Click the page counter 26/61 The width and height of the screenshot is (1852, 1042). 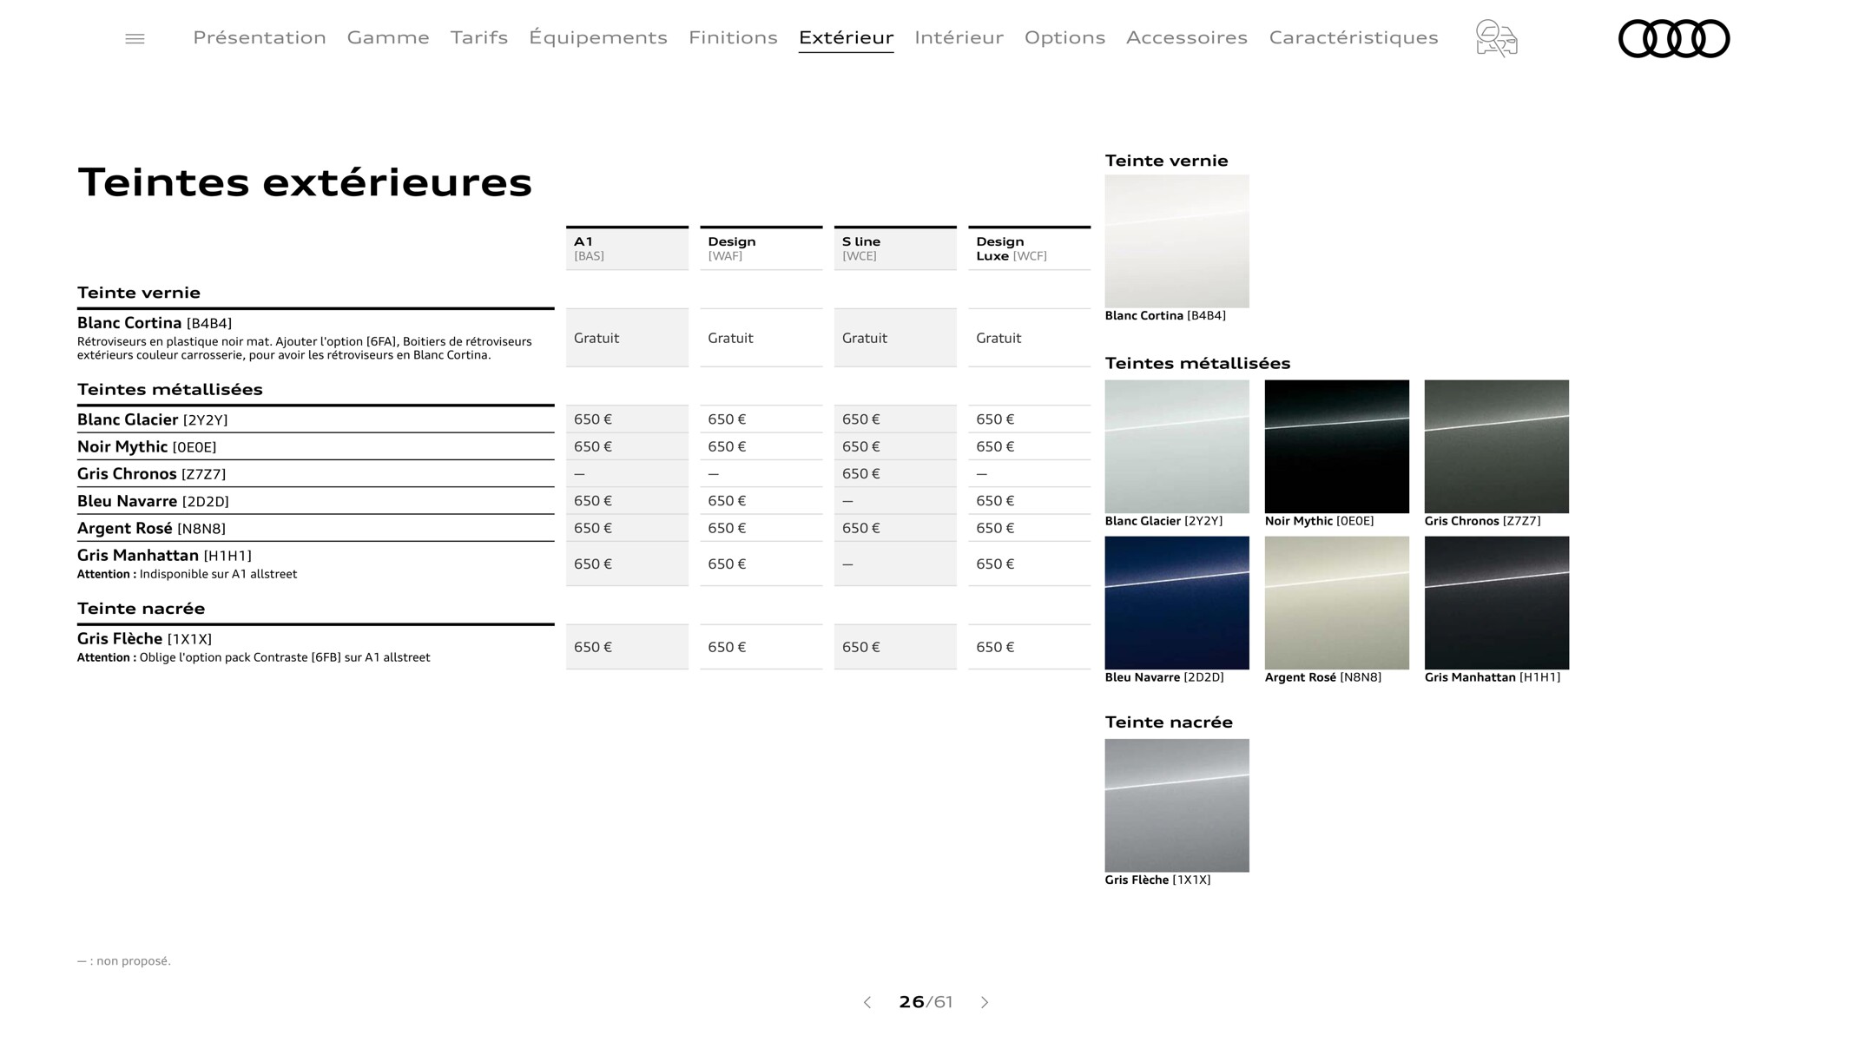(926, 1002)
